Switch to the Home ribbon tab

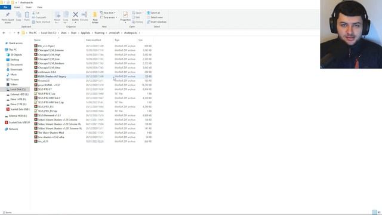pyautogui.click(x=17, y=7)
